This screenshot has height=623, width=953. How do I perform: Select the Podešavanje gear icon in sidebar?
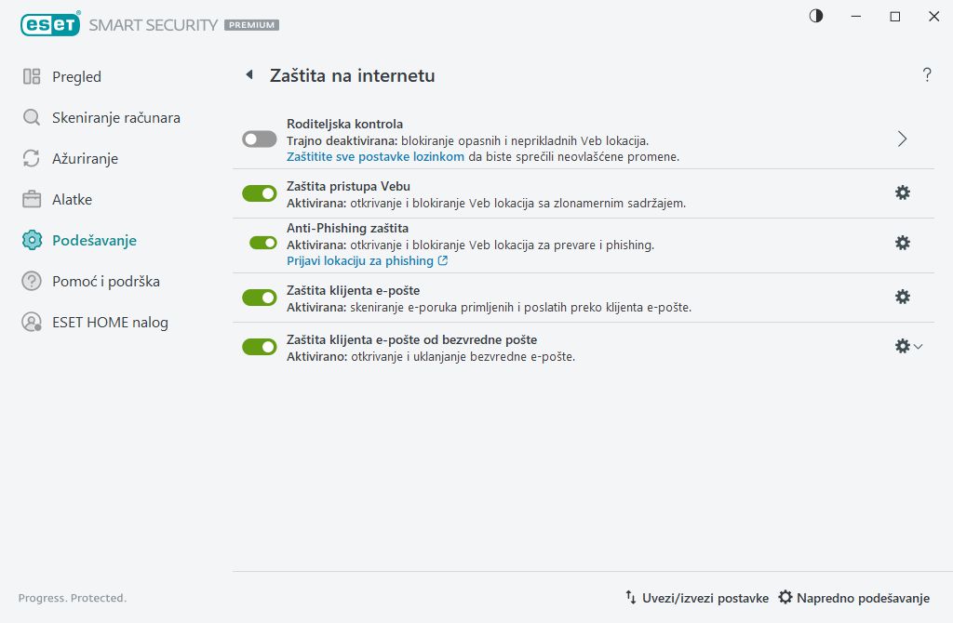point(33,240)
